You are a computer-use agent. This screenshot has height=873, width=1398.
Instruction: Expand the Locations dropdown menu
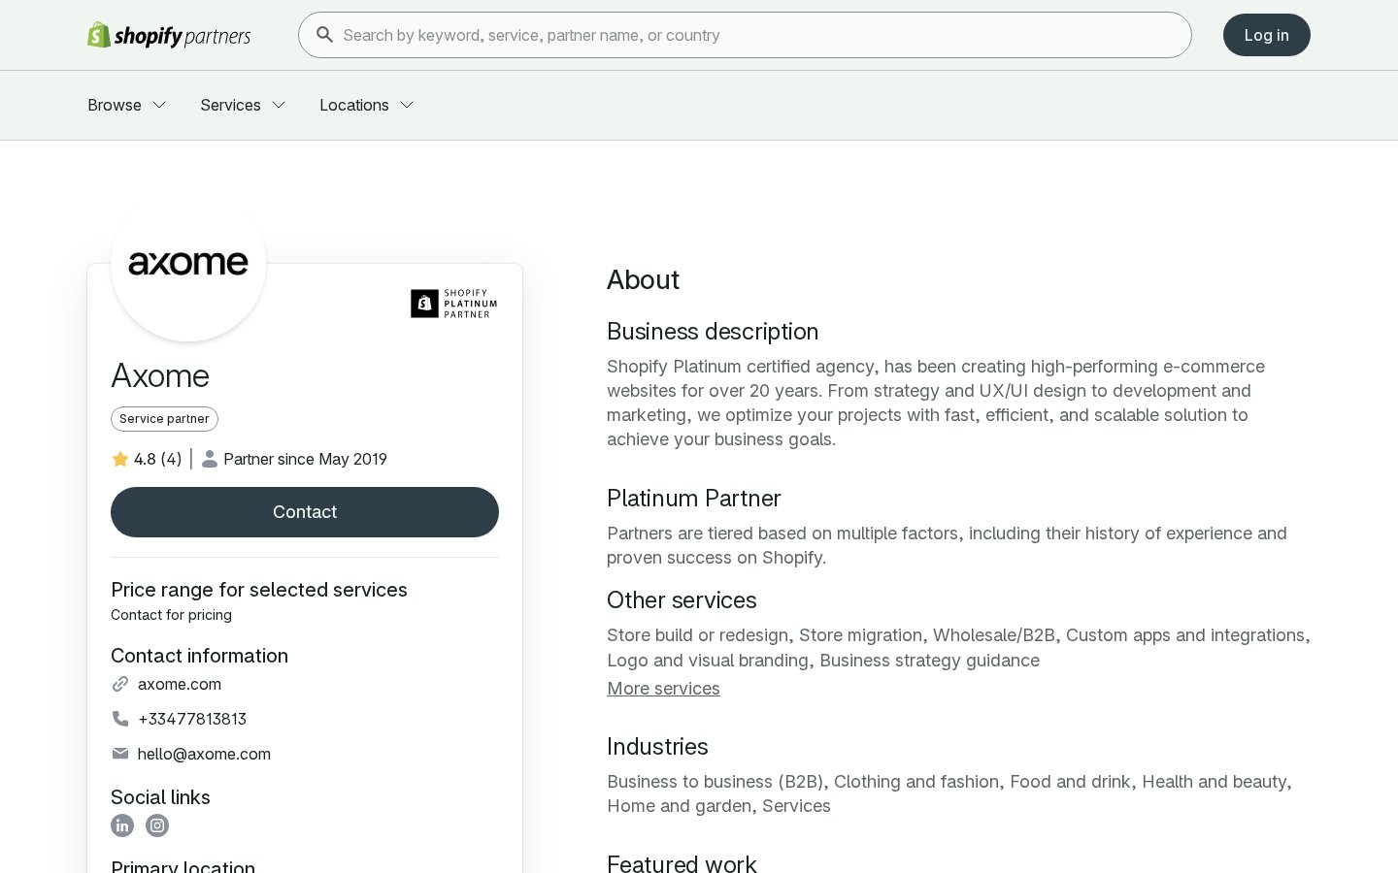pyautogui.click(x=367, y=105)
